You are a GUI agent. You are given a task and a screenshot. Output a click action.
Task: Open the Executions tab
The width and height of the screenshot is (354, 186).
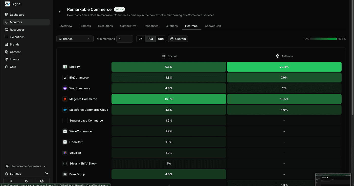[x=105, y=26]
